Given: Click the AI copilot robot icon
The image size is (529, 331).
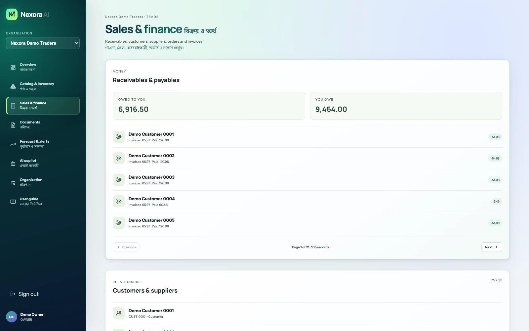Looking at the screenshot, I should coord(13,164).
